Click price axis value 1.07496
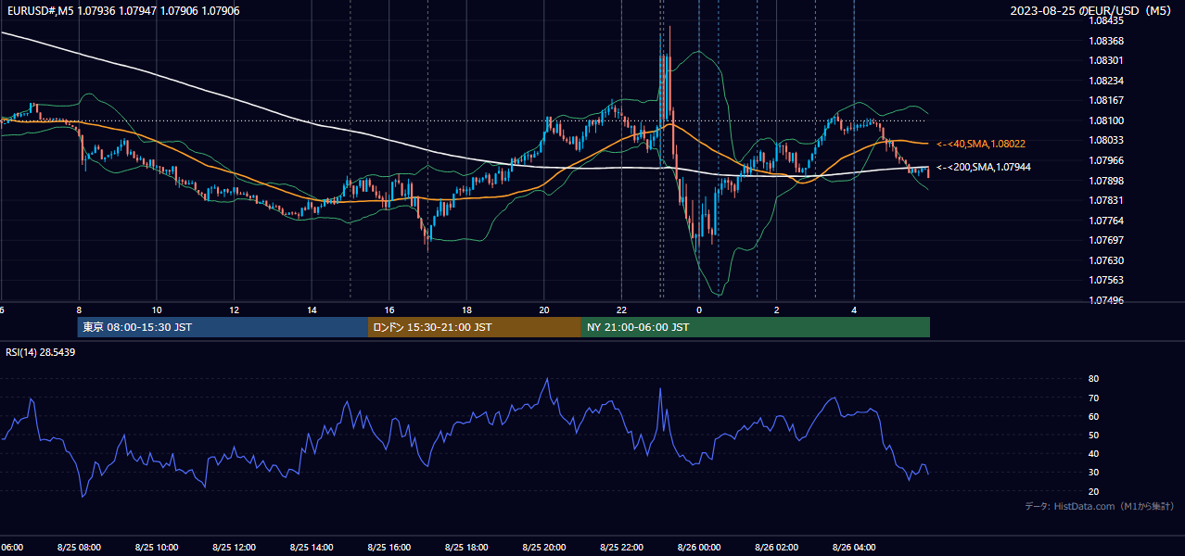 coord(1106,300)
